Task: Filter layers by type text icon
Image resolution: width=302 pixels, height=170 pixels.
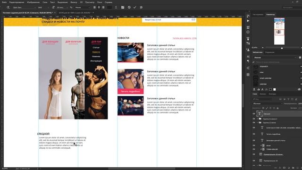Action: pos(288,99)
